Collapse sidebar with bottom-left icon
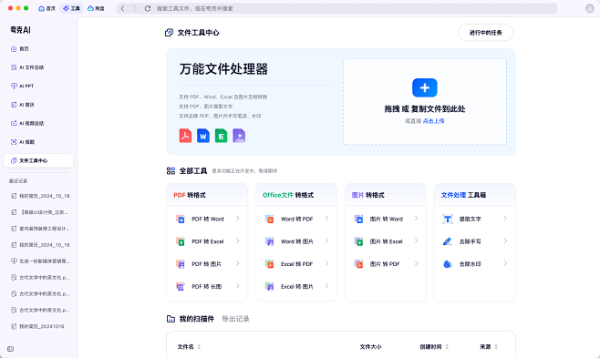The image size is (600, 358). (x=11, y=349)
